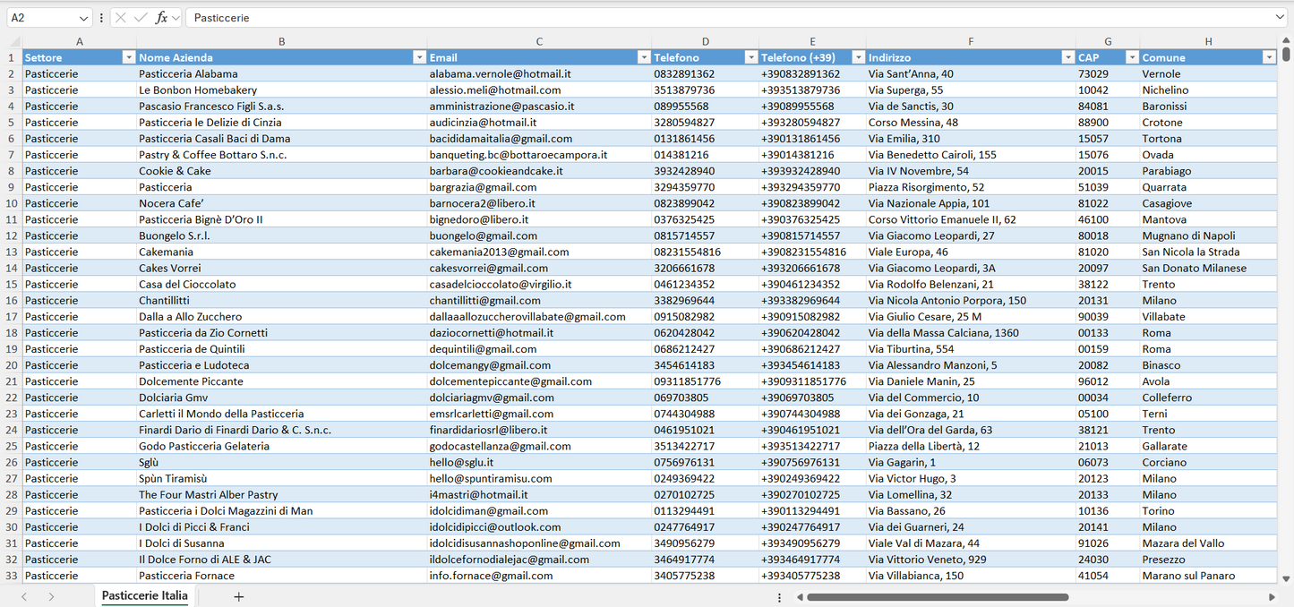Click the Le Bonbon Homebakery cell

pos(282,90)
